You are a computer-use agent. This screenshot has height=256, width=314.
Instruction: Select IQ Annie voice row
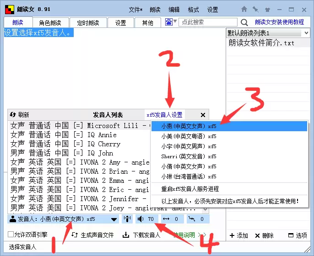click(x=80, y=135)
